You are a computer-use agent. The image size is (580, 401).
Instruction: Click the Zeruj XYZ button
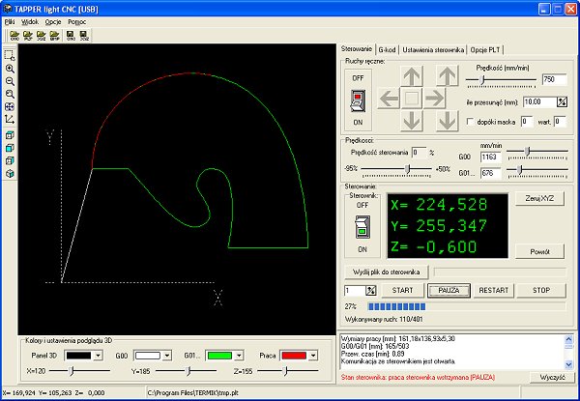[x=539, y=198]
